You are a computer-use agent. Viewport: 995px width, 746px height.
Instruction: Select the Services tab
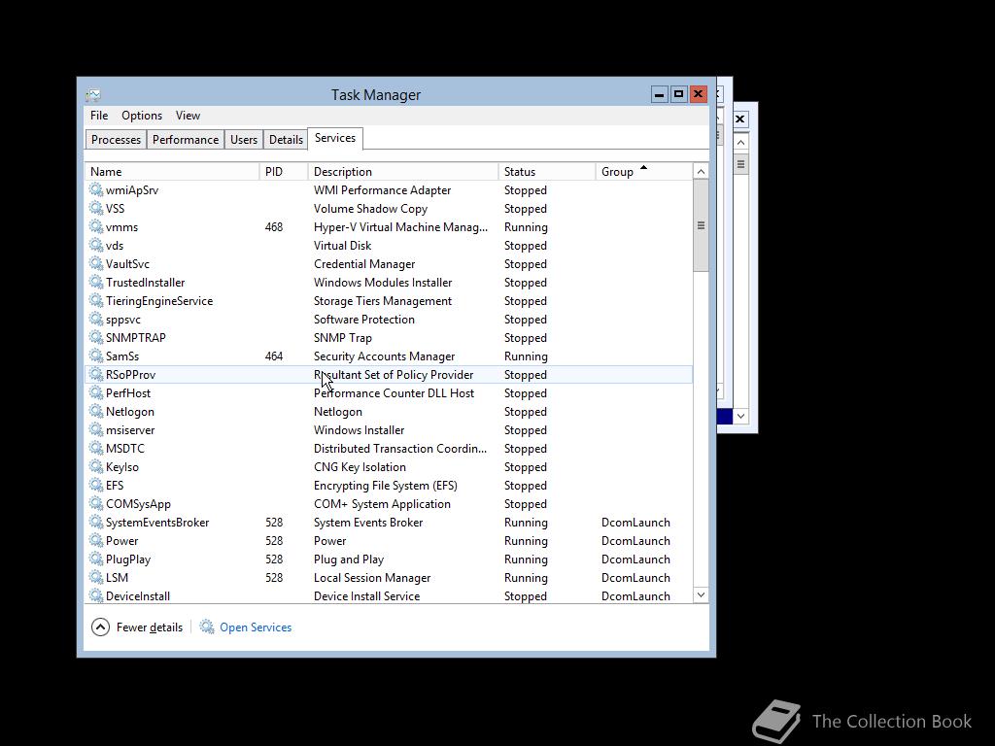coord(335,138)
